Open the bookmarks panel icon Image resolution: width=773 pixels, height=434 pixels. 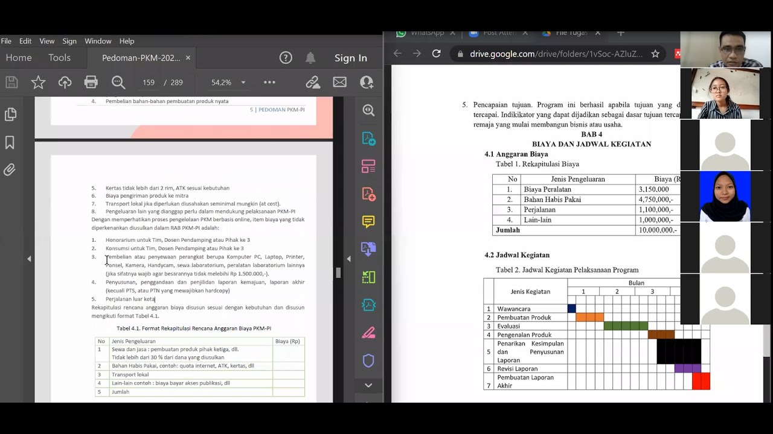[10, 142]
